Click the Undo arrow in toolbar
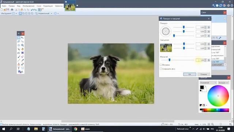Screen dimensions: 234x132 click(32, 10)
